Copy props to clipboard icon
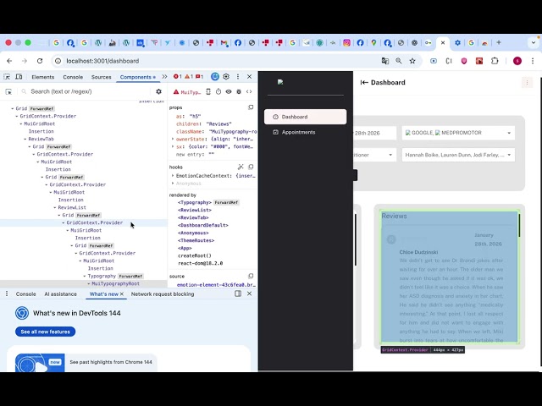The height and width of the screenshot is (406, 542). point(251,107)
